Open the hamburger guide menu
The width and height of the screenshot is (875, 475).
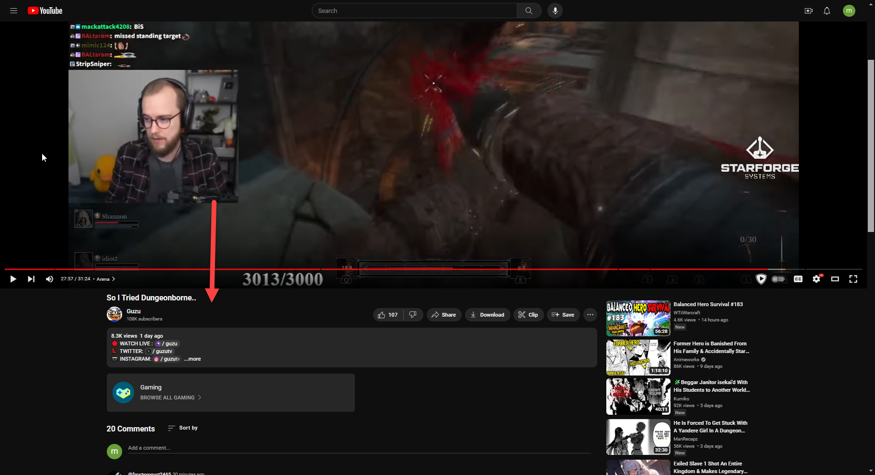click(x=13, y=11)
